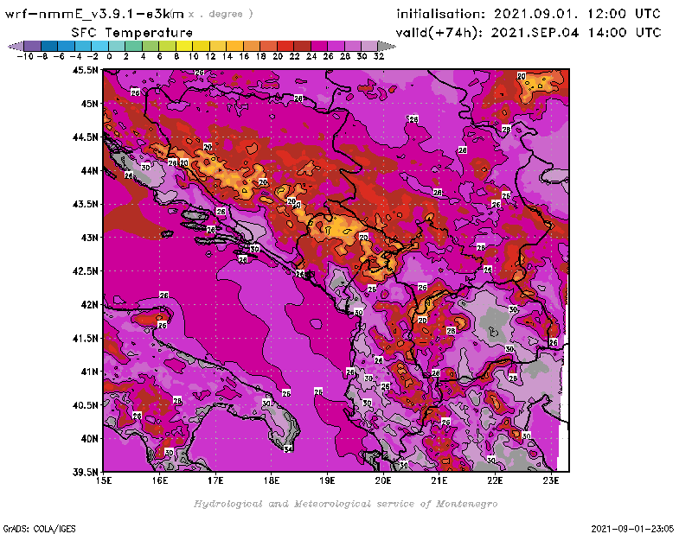
Task: Click the 23E longitude label
Action: point(551,480)
